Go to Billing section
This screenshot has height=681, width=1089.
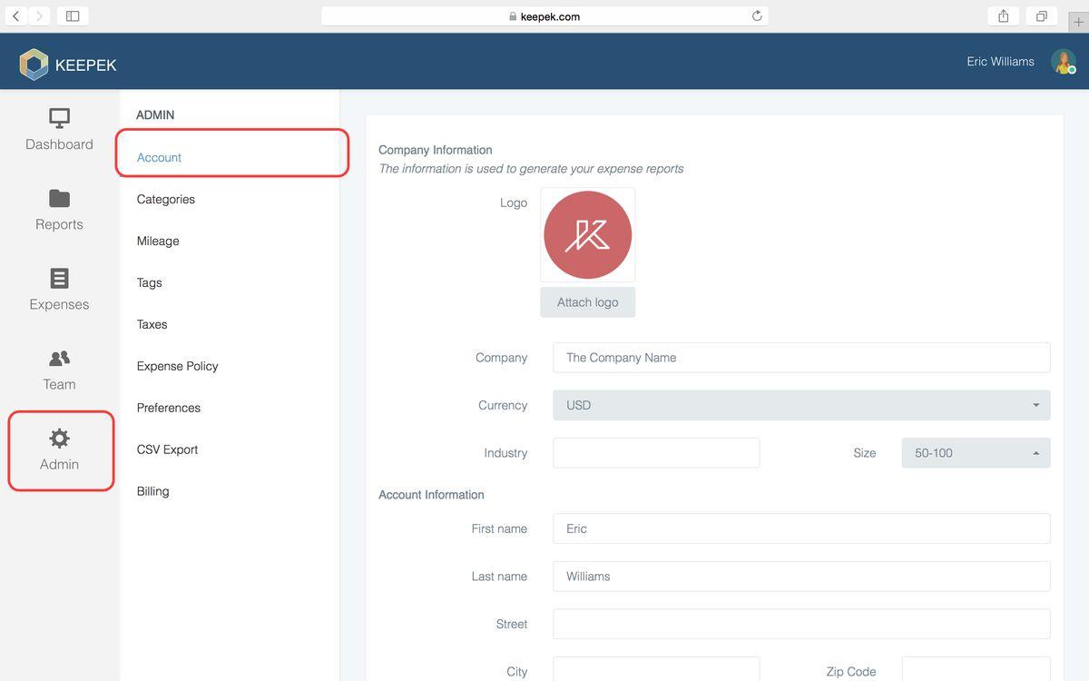coord(153,491)
